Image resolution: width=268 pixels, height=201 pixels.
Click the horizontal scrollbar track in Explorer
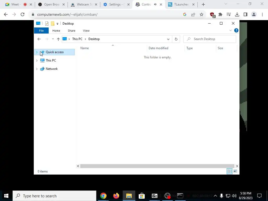pyautogui.click(x=157, y=166)
